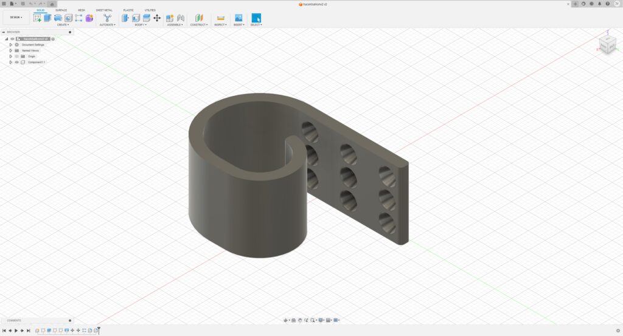Switch to the Utilities tab

(x=150, y=10)
